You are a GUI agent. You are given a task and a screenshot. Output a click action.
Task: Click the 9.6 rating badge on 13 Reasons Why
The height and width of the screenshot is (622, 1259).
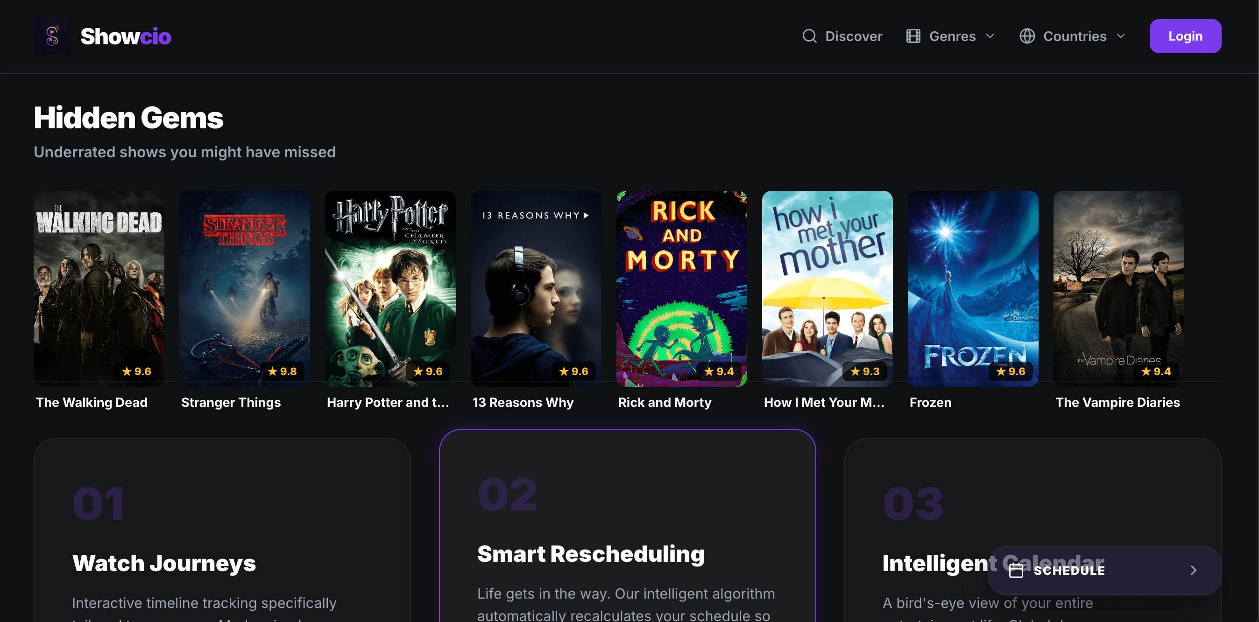click(573, 371)
